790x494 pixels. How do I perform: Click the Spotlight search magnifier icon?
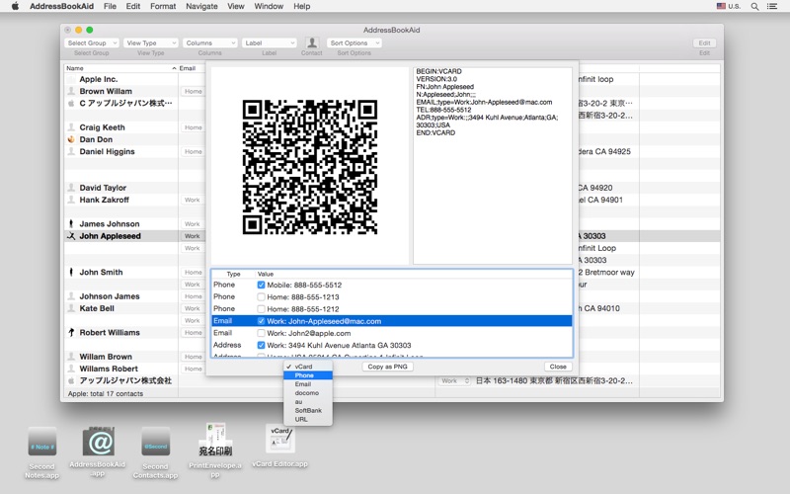(756, 6)
